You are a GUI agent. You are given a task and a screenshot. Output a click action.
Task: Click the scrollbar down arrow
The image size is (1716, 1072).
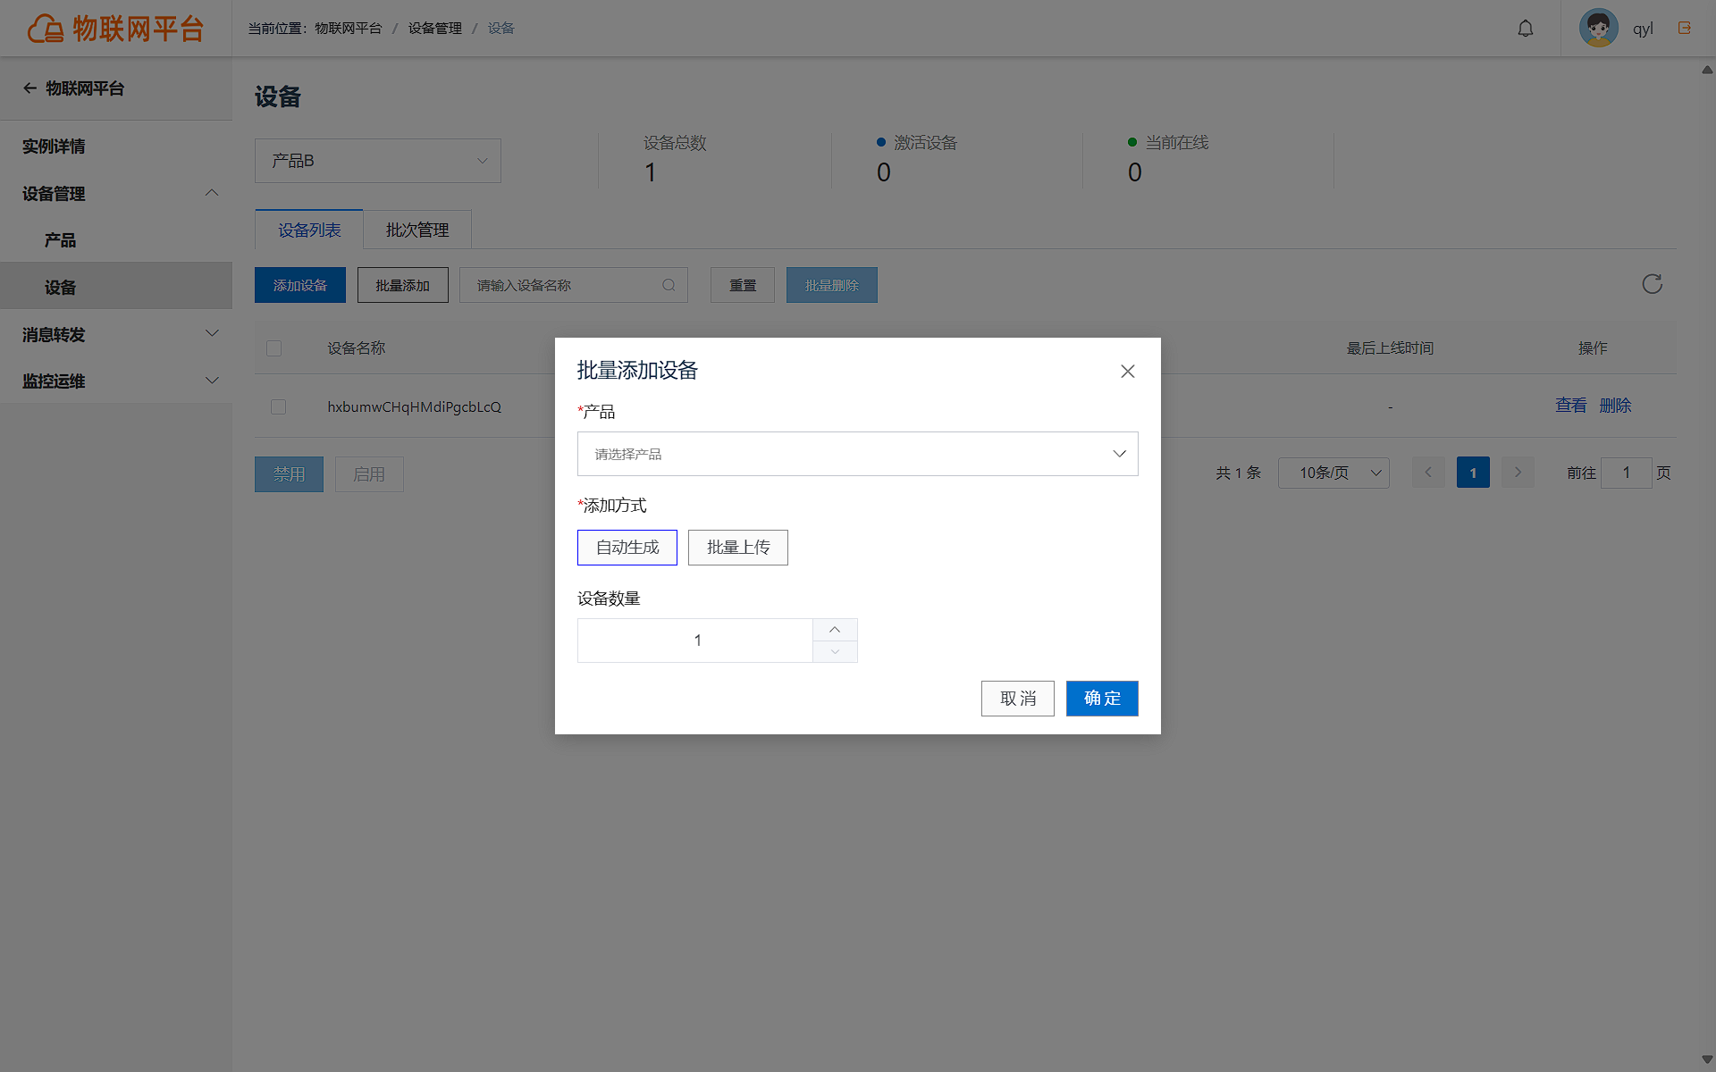pyautogui.click(x=1707, y=1059)
